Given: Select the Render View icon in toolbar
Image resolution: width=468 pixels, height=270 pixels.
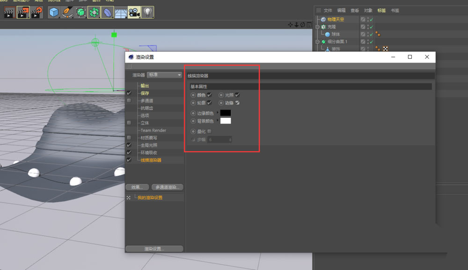Looking at the screenshot, I should pos(9,13).
